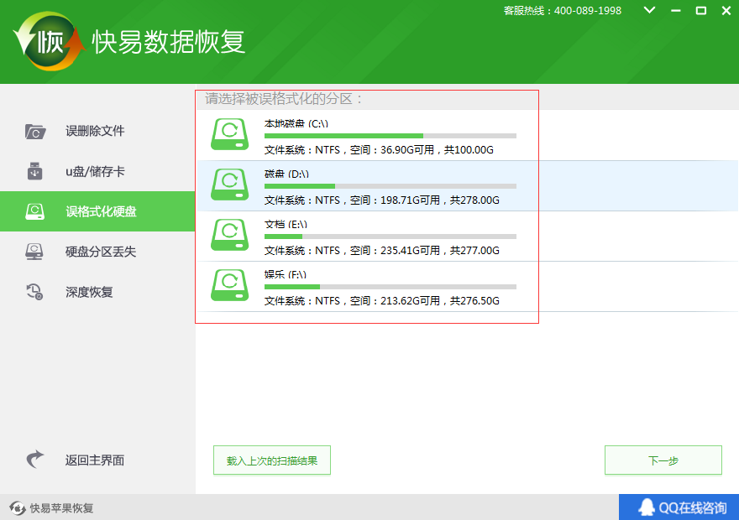The height and width of the screenshot is (520, 739).
Task: Maximize the 快易数据恢复 window
Action: pos(701,10)
